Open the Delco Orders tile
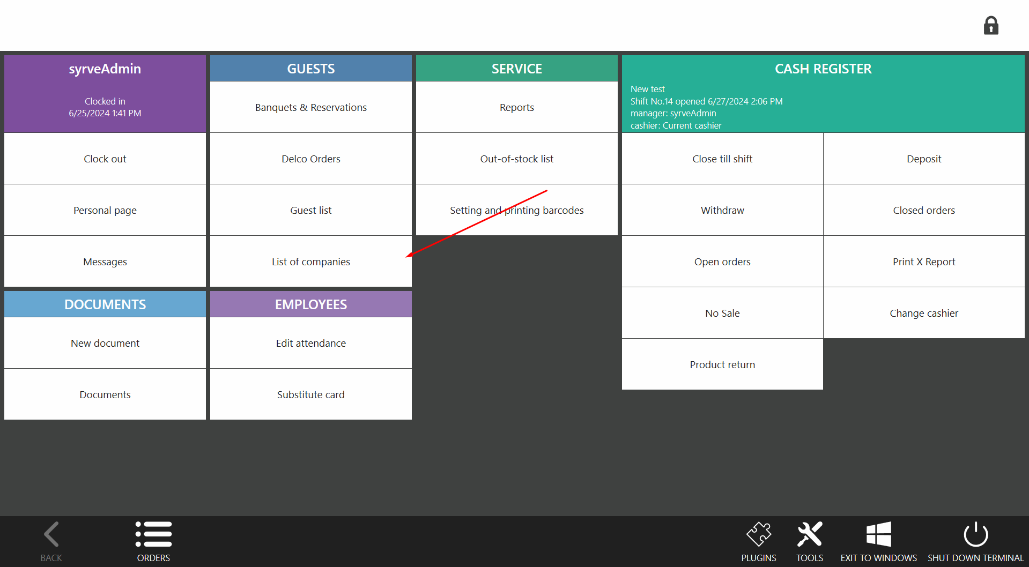1029x567 pixels. pos(310,159)
